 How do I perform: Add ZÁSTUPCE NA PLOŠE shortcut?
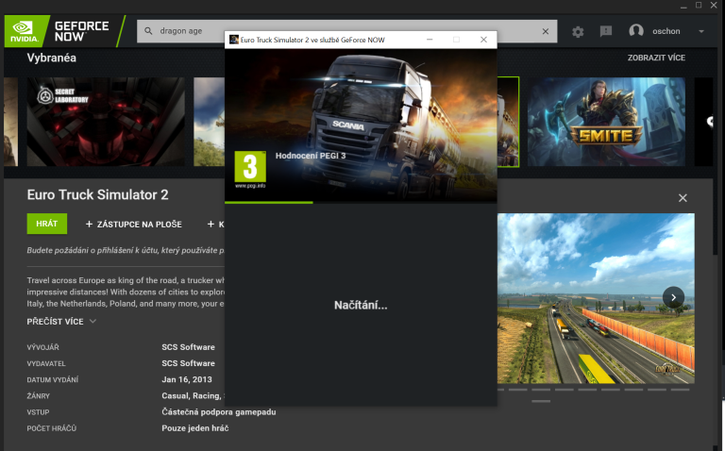pos(134,225)
